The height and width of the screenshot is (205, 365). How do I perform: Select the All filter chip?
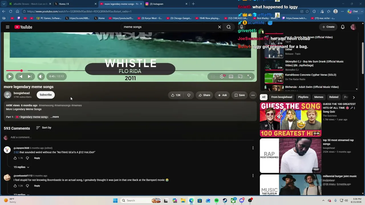pos(264,97)
